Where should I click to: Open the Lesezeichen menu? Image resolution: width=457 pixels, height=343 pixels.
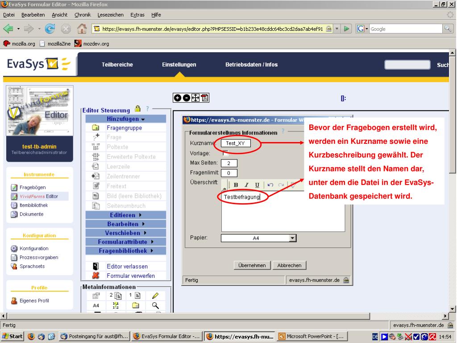click(x=111, y=15)
